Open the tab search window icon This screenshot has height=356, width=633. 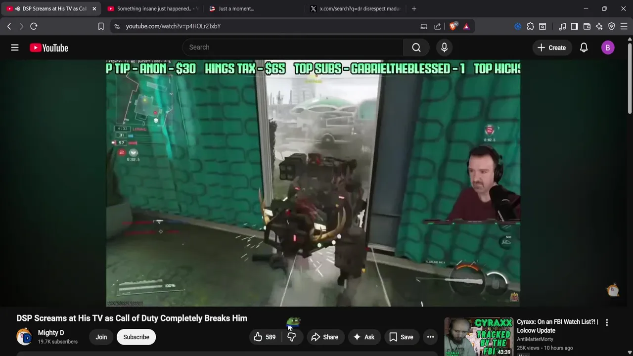tap(543, 26)
